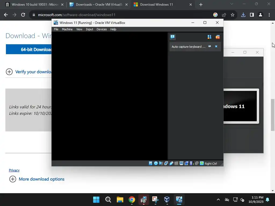
Task: Click the keyboard capture green arrow icon
Action: click(202, 163)
